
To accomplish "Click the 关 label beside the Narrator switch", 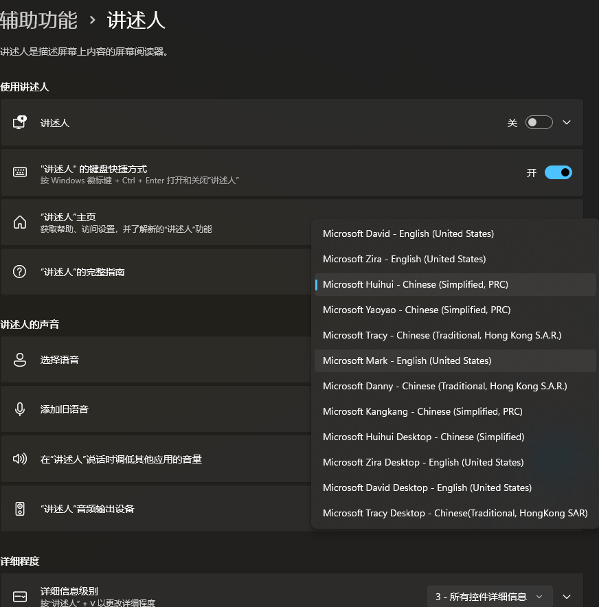I will (512, 123).
